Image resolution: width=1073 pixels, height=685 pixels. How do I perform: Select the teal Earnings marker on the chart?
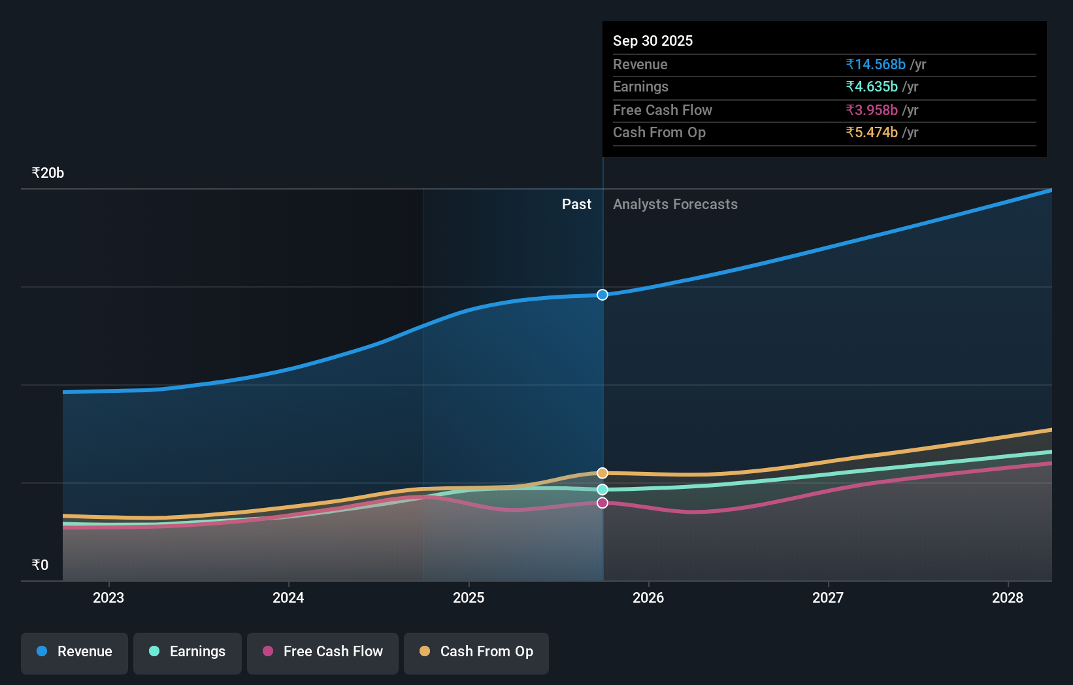602,489
